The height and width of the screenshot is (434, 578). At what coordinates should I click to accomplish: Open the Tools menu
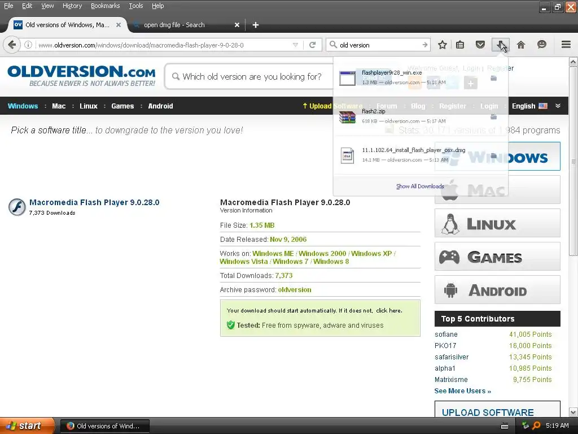click(x=135, y=6)
